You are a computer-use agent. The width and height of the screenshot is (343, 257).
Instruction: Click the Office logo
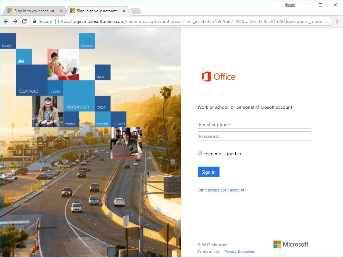[218, 77]
